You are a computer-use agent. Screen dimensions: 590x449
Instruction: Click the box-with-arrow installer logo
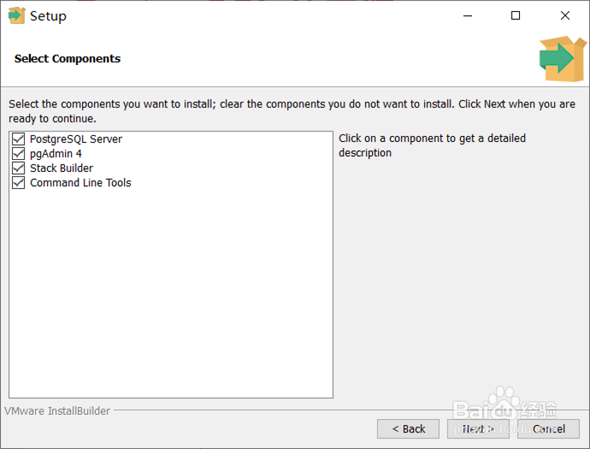[562, 59]
